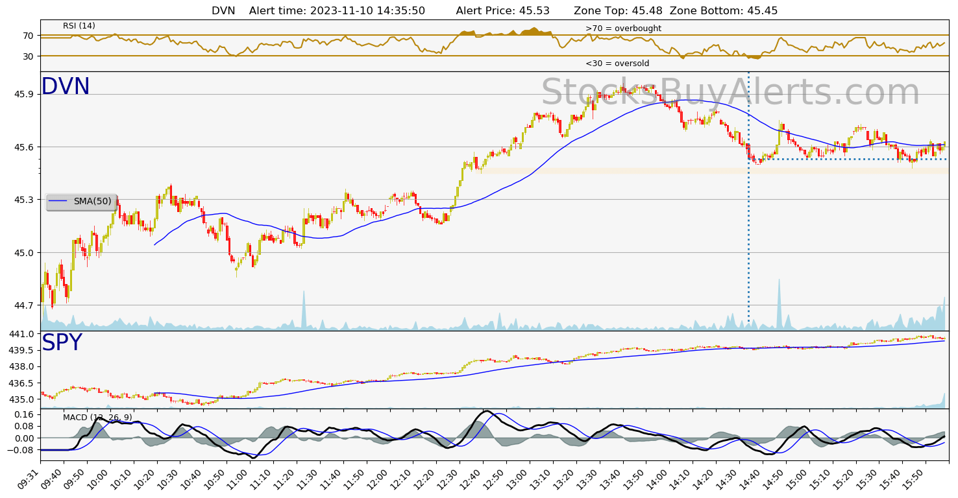The width and height of the screenshot is (958, 498).
Task: Select the 45.6 price axis label
Action: tap(24, 147)
